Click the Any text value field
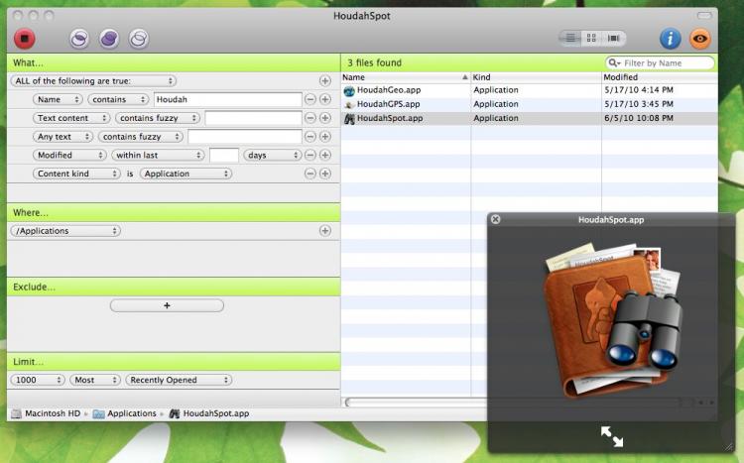Image resolution: width=744 pixels, height=463 pixels. point(245,136)
